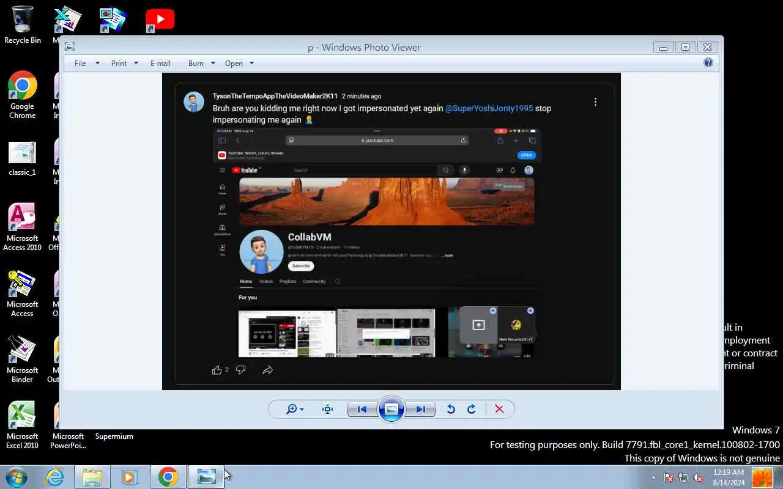Maximize the Photo Viewer window
Viewport: 783px width, 489px height.
click(x=685, y=47)
